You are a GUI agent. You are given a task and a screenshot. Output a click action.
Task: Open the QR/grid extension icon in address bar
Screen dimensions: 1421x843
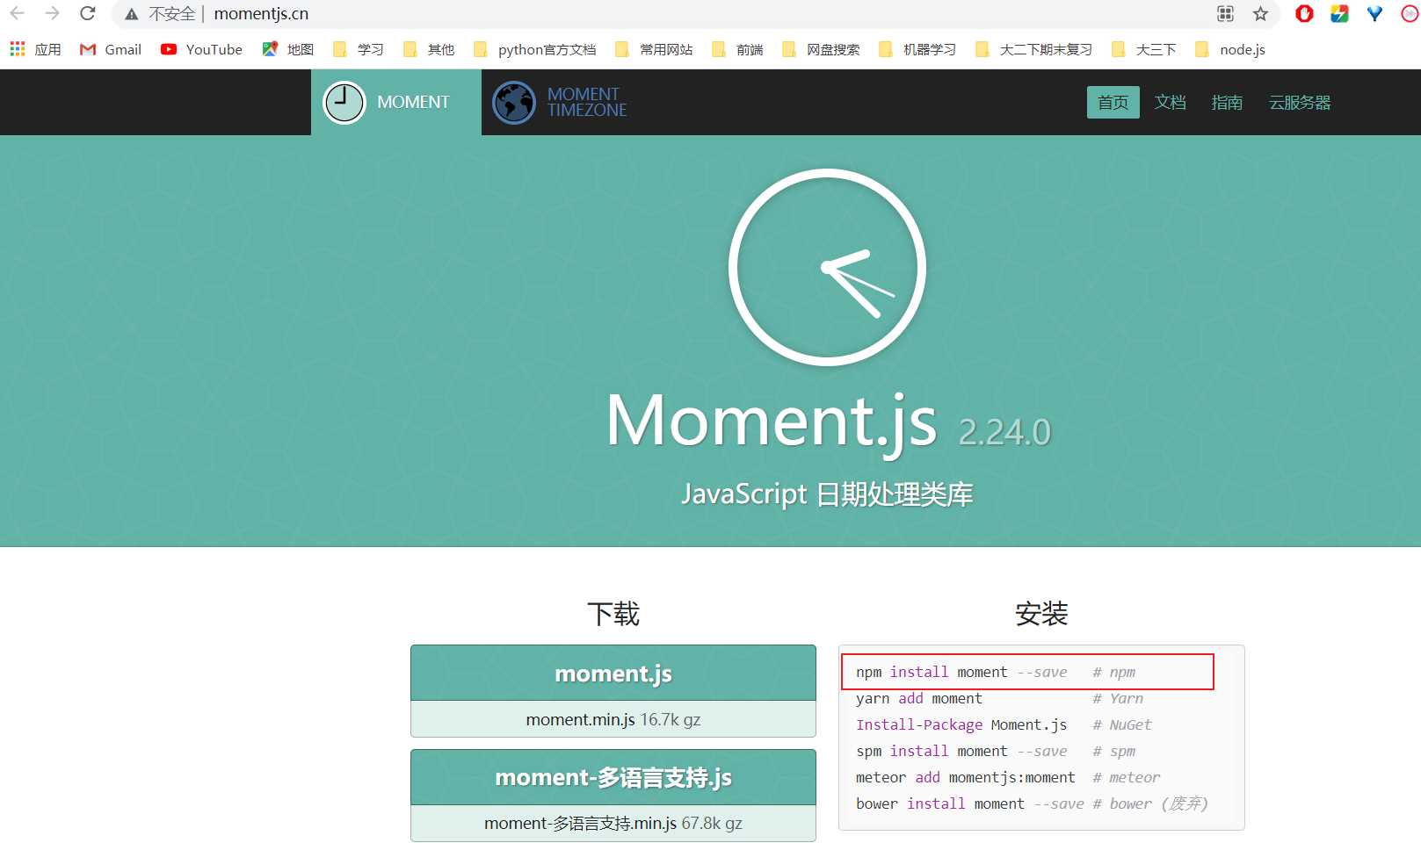coord(1225,13)
